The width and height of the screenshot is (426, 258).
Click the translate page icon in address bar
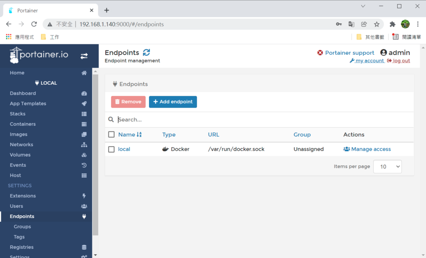tap(352, 24)
